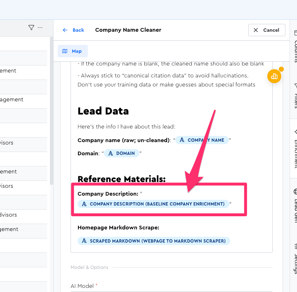
Task: Click the Company Name Cleaner title
Action: [128, 30]
